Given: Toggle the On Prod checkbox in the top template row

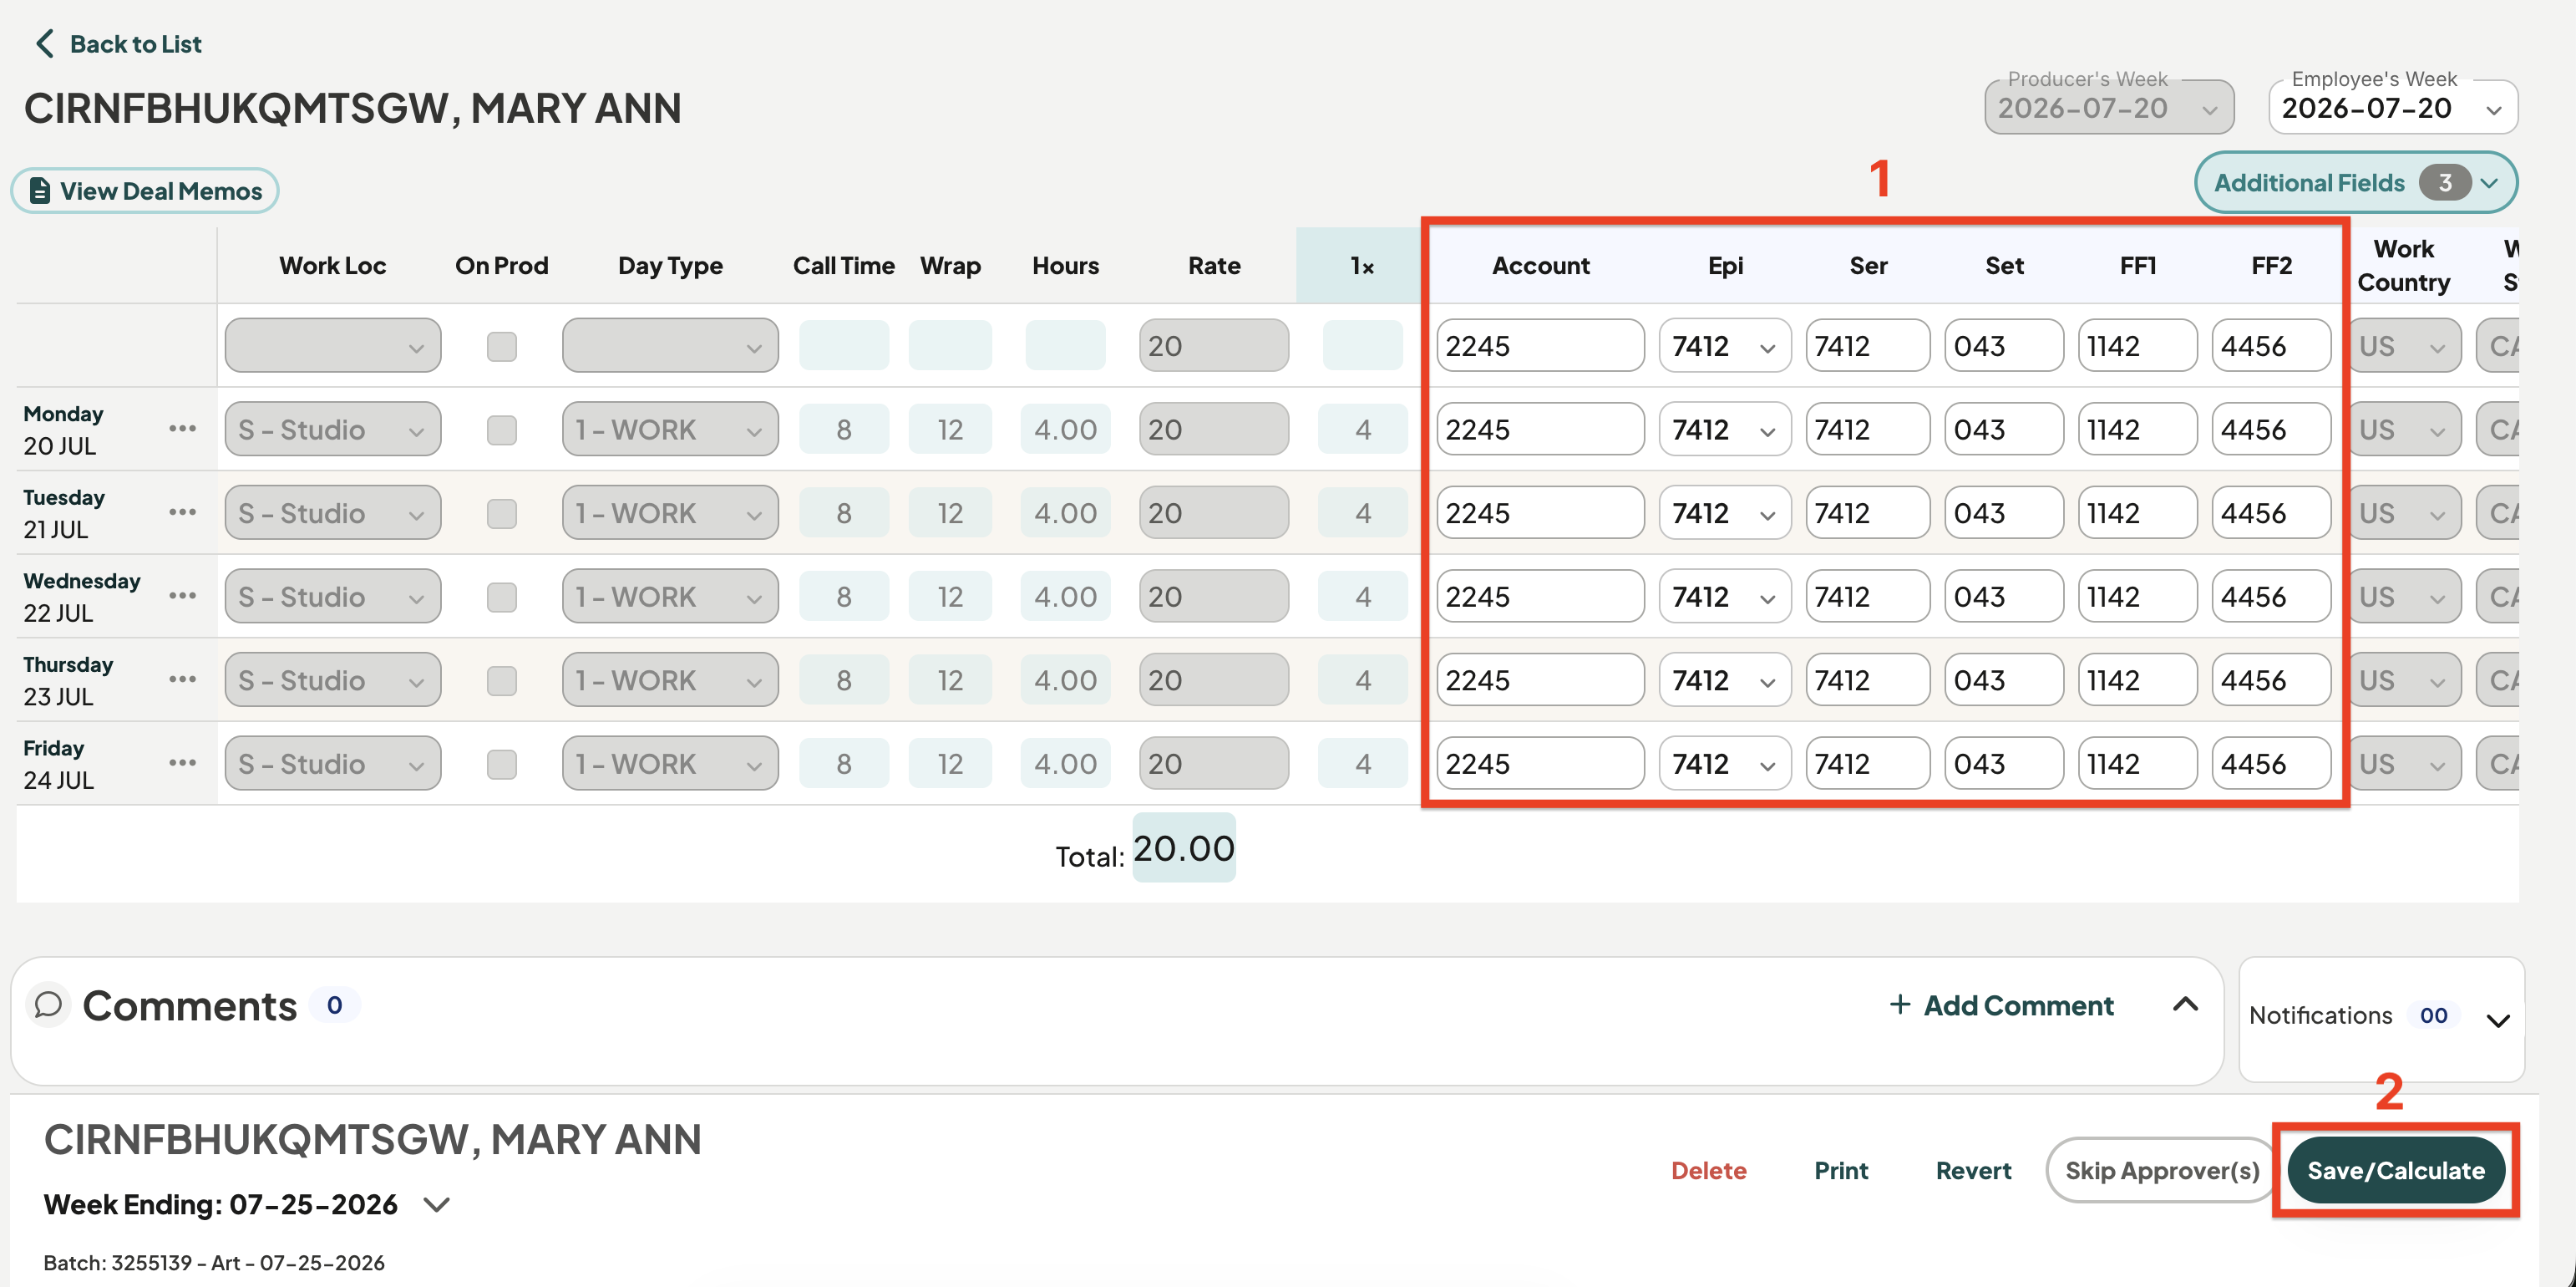Looking at the screenshot, I should click(x=501, y=346).
